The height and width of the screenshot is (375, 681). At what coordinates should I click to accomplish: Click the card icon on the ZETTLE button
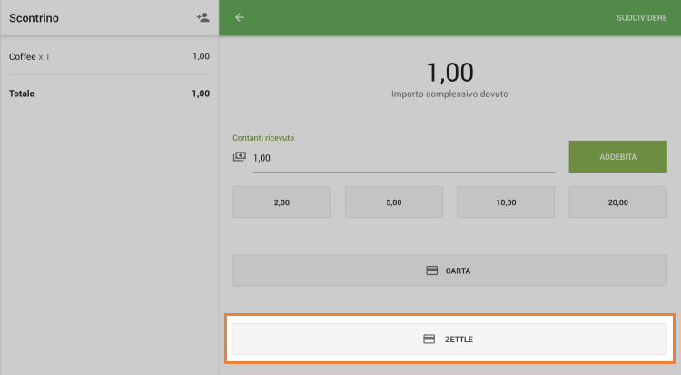point(429,340)
